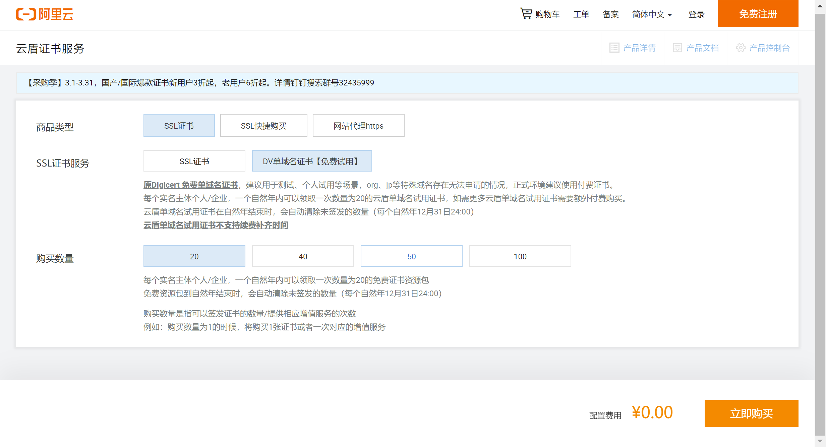Click the 产品详情 list icon

(614, 48)
